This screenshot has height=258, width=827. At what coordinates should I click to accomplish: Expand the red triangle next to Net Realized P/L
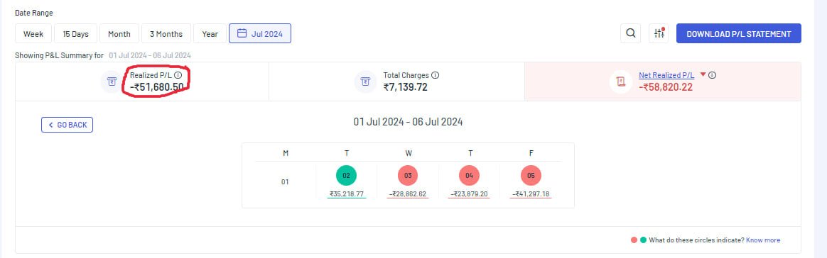pyautogui.click(x=703, y=74)
